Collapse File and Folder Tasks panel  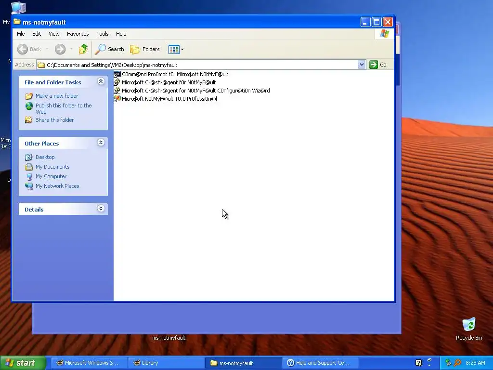(x=101, y=81)
